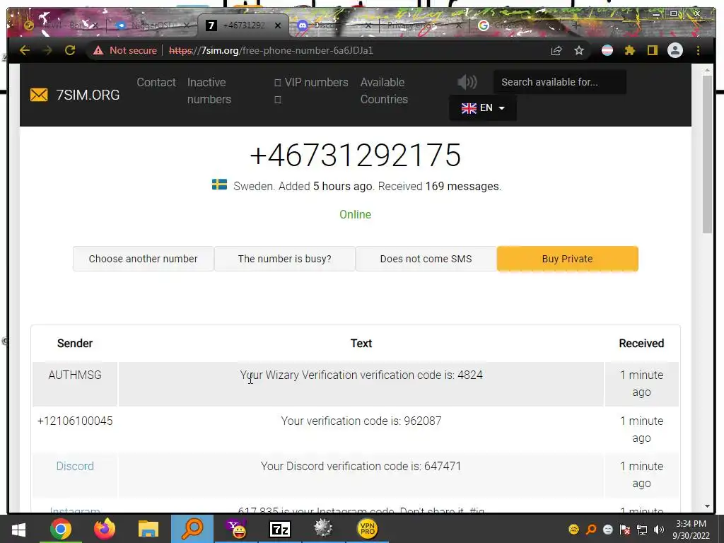Open the share page icon in address bar

556,50
